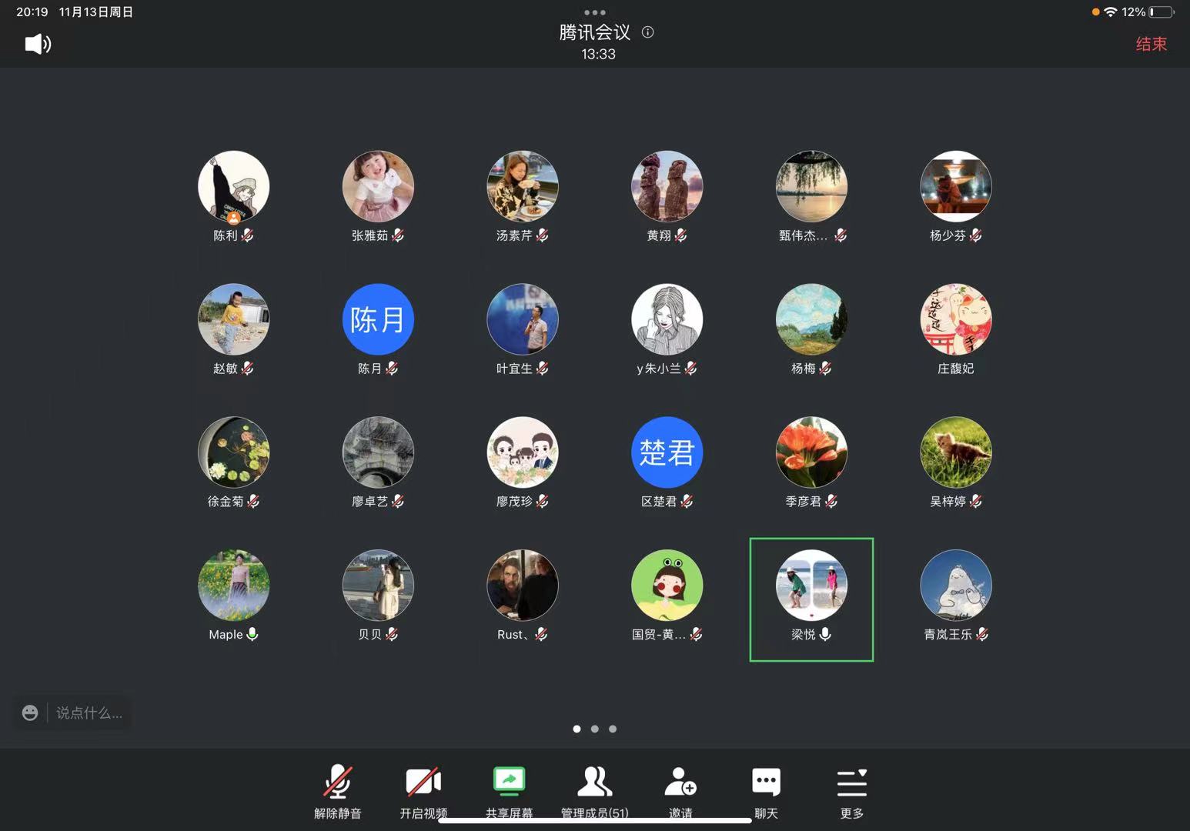The width and height of the screenshot is (1190, 831).
Task: Open 管理成员 member management panel
Action: tap(594, 791)
